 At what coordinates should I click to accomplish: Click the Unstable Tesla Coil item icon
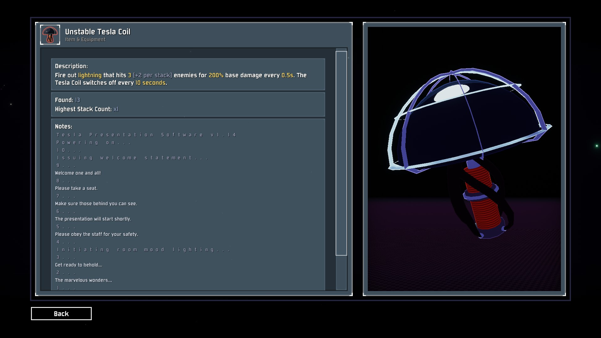coord(50,35)
